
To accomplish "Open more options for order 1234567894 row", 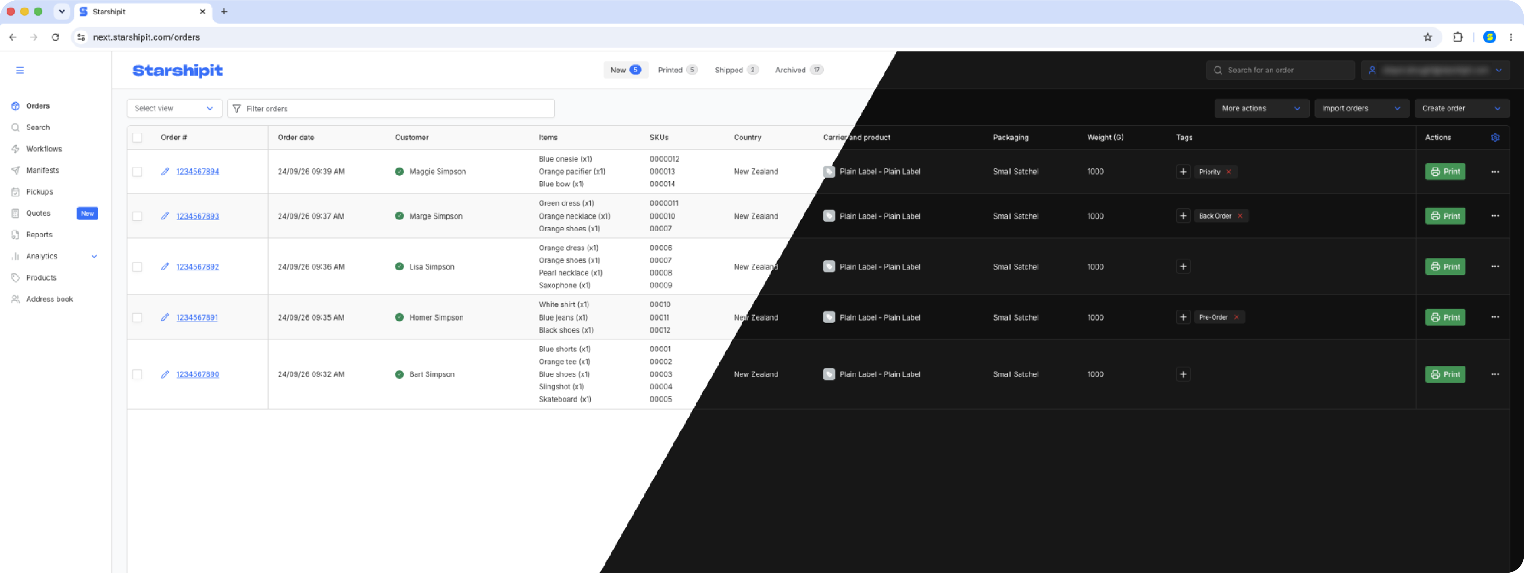I will (1495, 171).
